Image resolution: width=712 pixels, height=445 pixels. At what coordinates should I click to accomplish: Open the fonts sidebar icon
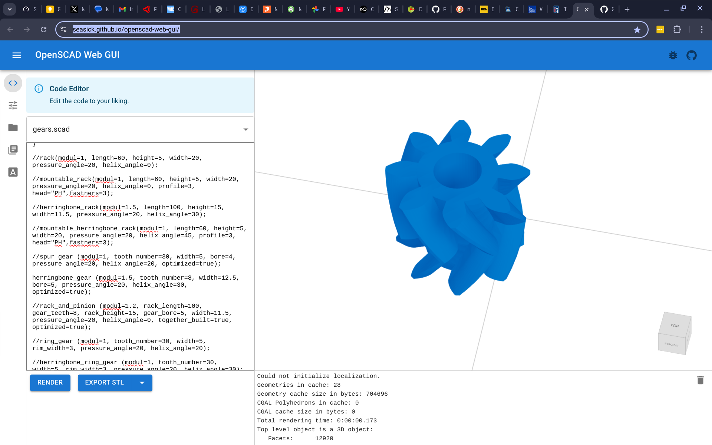(13, 172)
